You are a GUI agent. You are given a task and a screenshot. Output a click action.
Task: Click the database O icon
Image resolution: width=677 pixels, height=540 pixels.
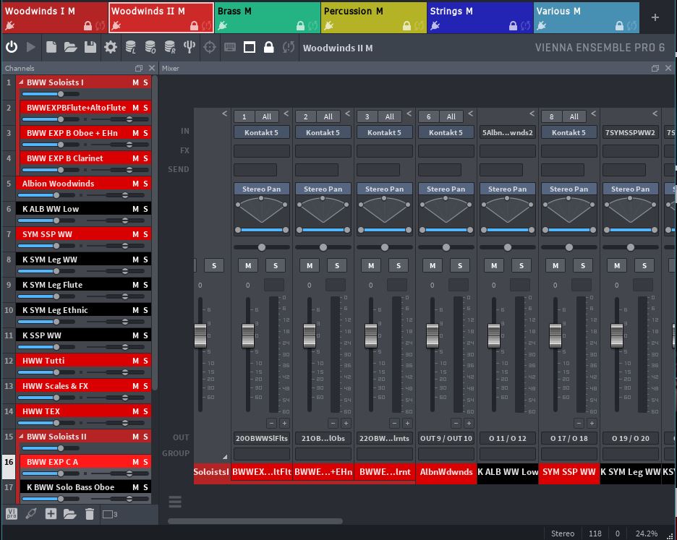[150, 47]
